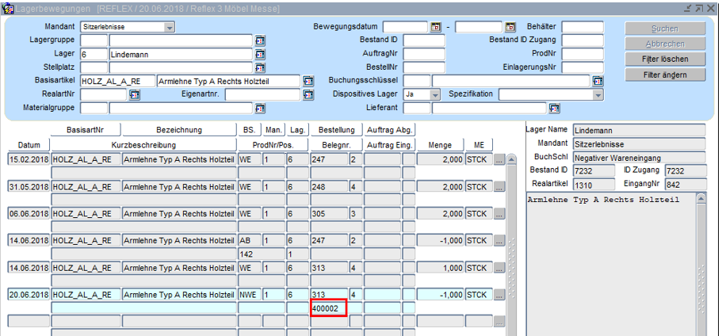Open the Lagergruppe lookup list icon
Screen dimensions: 722x336
(259, 40)
